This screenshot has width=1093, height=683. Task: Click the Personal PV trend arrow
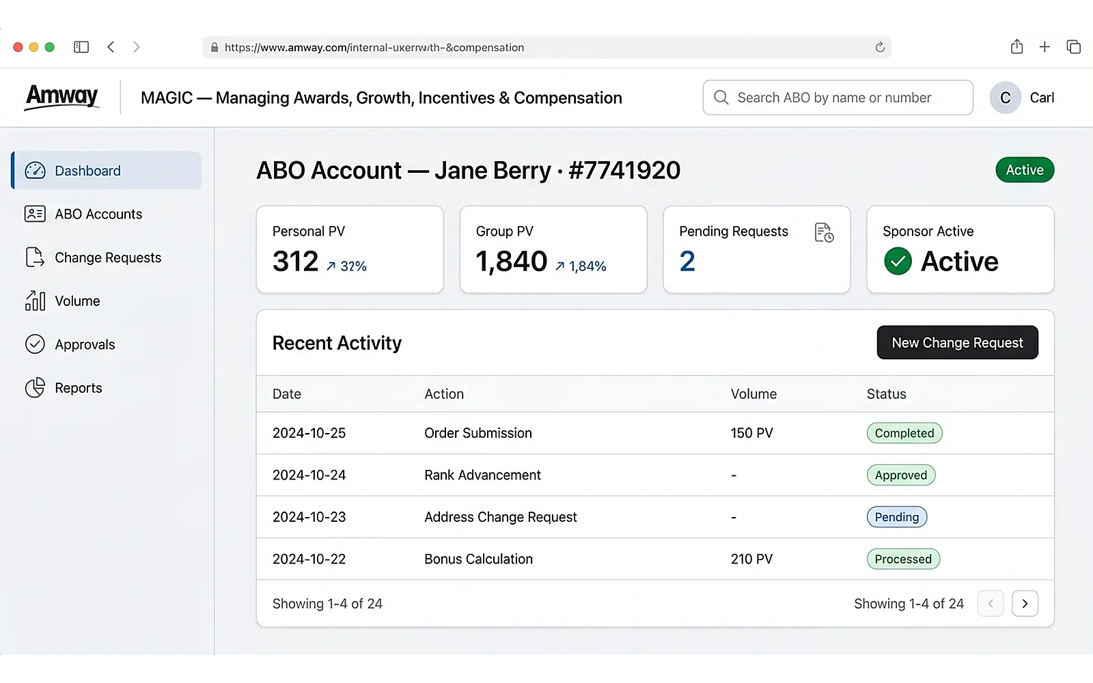click(331, 266)
